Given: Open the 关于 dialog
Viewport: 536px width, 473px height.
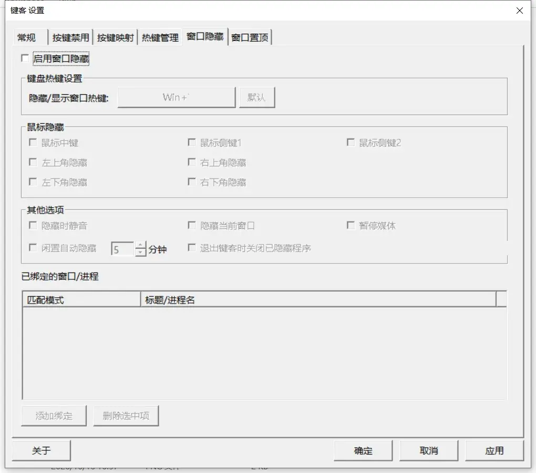Looking at the screenshot, I should tap(42, 450).
